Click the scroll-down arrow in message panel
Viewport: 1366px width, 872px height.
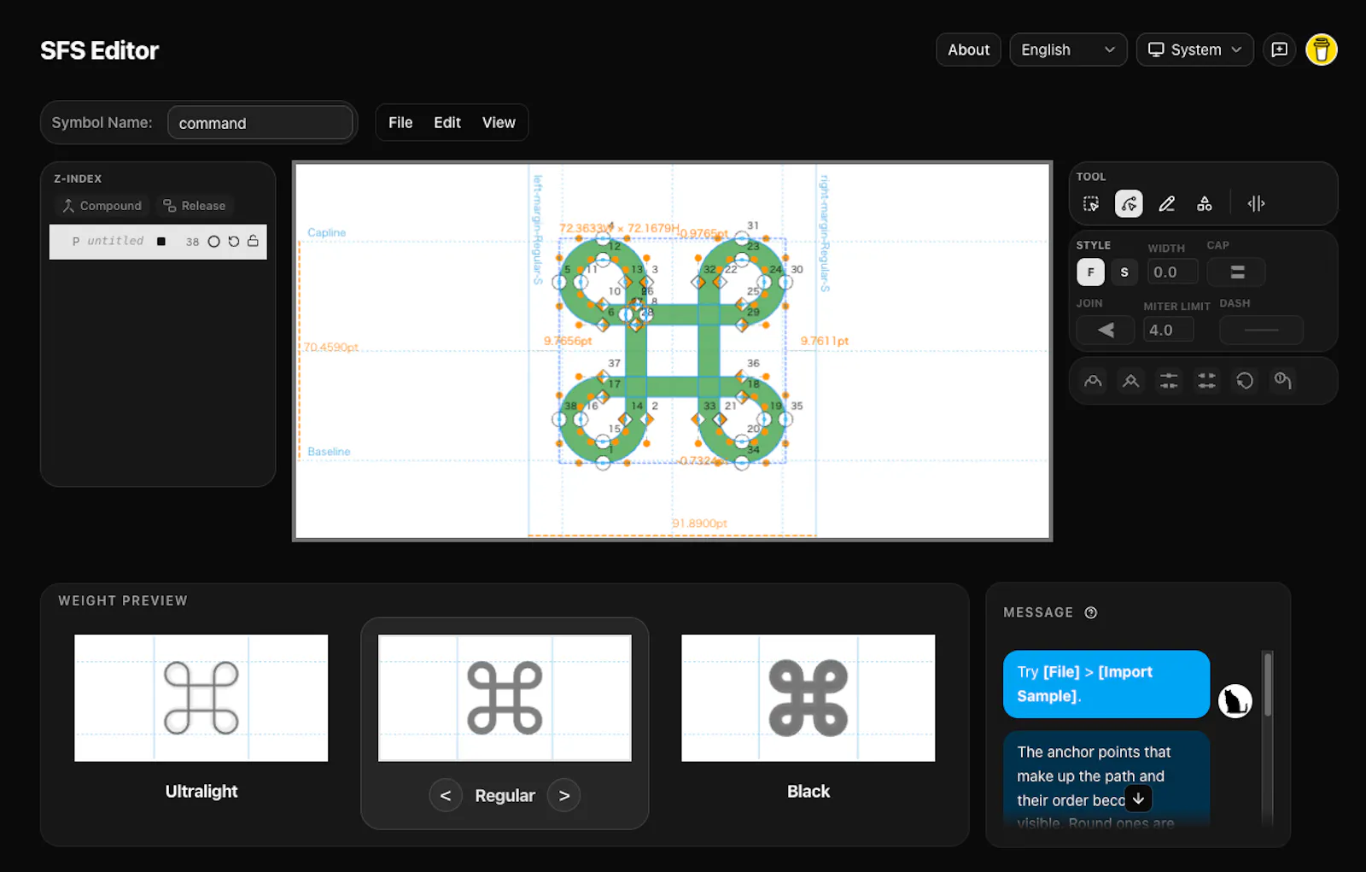point(1138,799)
